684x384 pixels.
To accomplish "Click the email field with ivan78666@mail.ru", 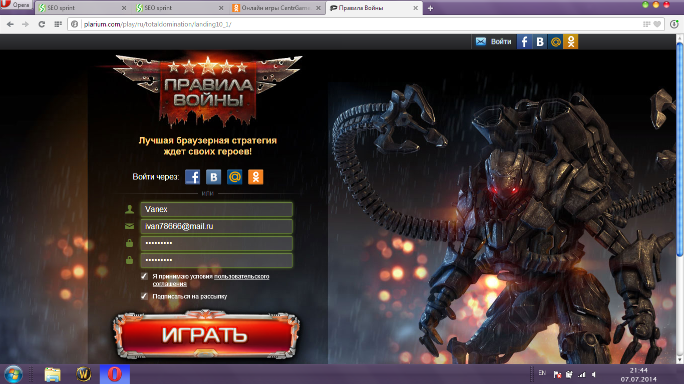I will coord(216,226).
